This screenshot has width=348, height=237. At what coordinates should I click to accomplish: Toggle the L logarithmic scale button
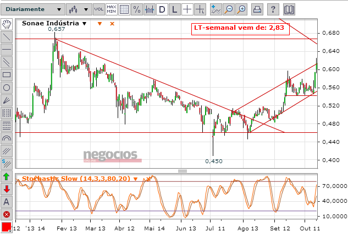[175, 9]
